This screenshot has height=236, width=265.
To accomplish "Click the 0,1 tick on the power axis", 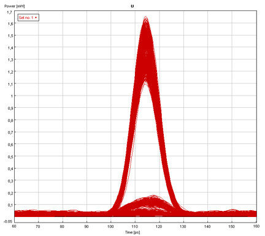I will point(10,205).
